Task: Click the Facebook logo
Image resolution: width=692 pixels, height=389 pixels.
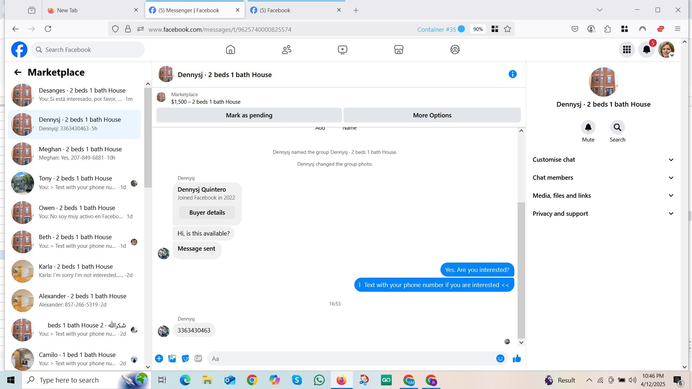Action: 19,50
